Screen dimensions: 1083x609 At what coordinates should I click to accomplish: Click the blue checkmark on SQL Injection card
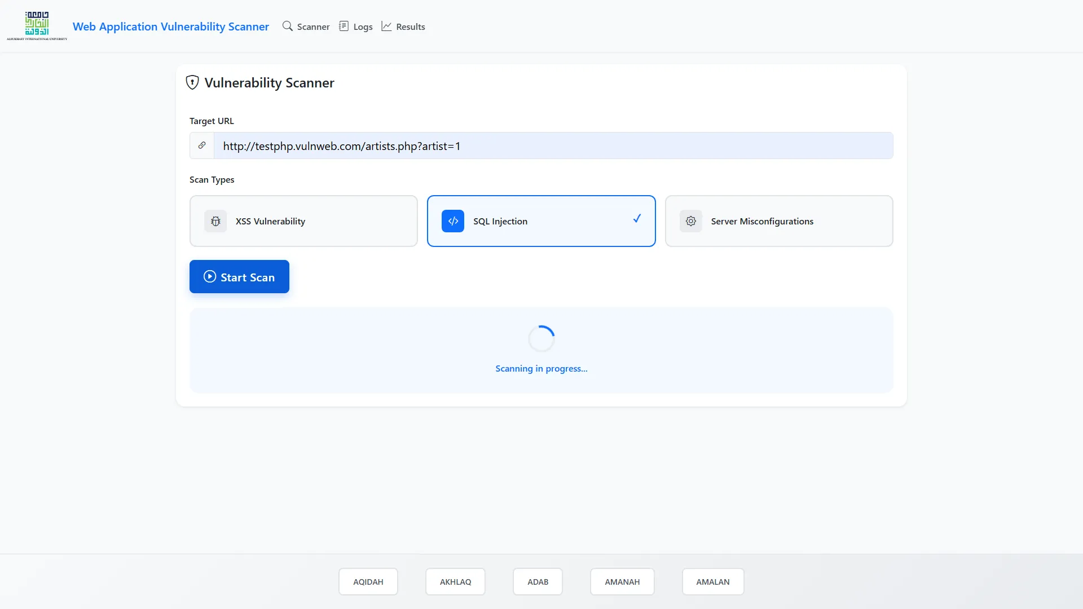coord(637,219)
